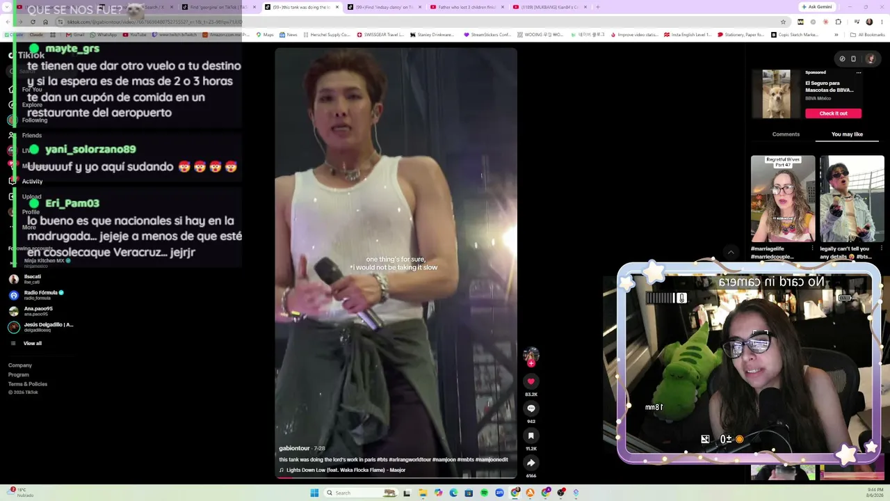Open the Terms & Policies footer link

click(28, 384)
